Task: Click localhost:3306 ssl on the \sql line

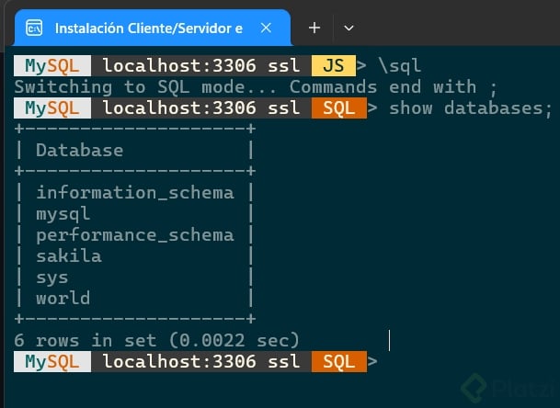Action: 201,66
